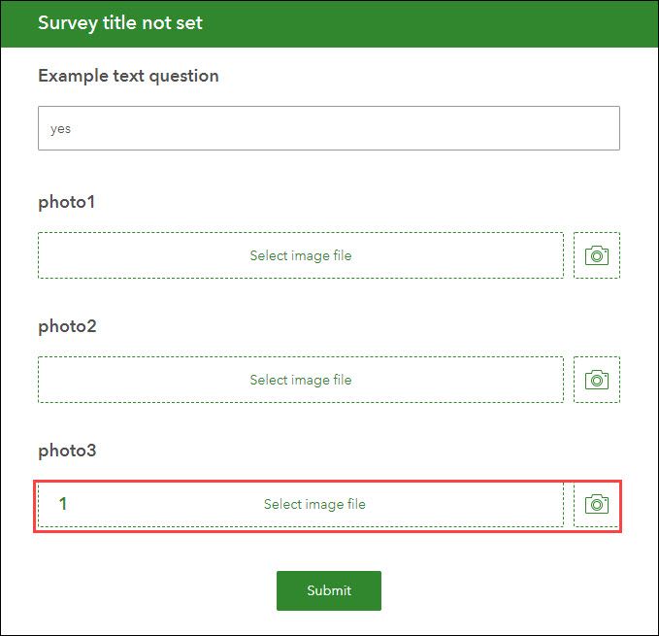The image size is (659, 636).
Task: Click the 'Example text question' label
Action: point(128,76)
